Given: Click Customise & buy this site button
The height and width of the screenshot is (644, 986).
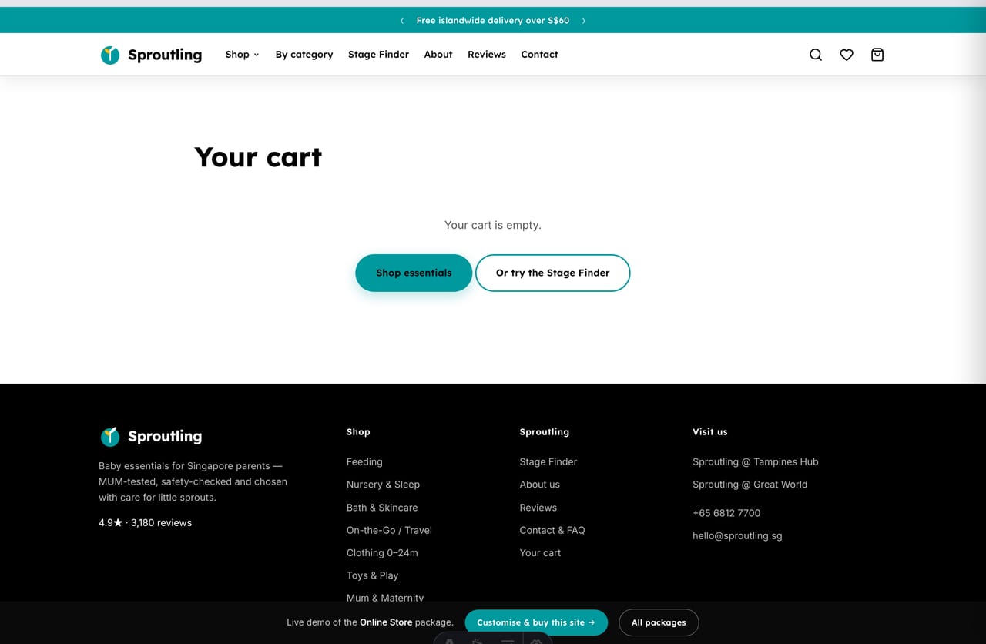Looking at the screenshot, I should click(x=536, y=622).
